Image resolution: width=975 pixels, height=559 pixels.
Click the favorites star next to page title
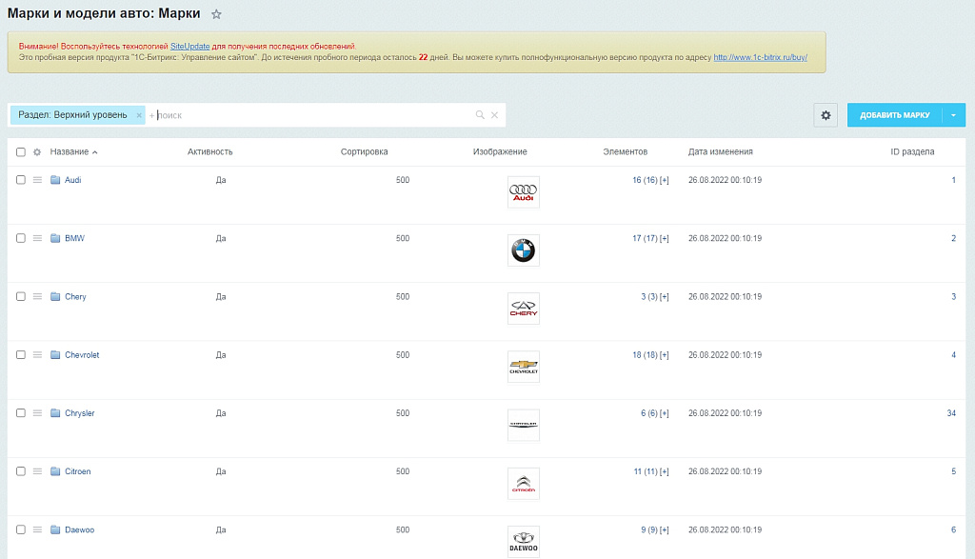click(216, 14)
